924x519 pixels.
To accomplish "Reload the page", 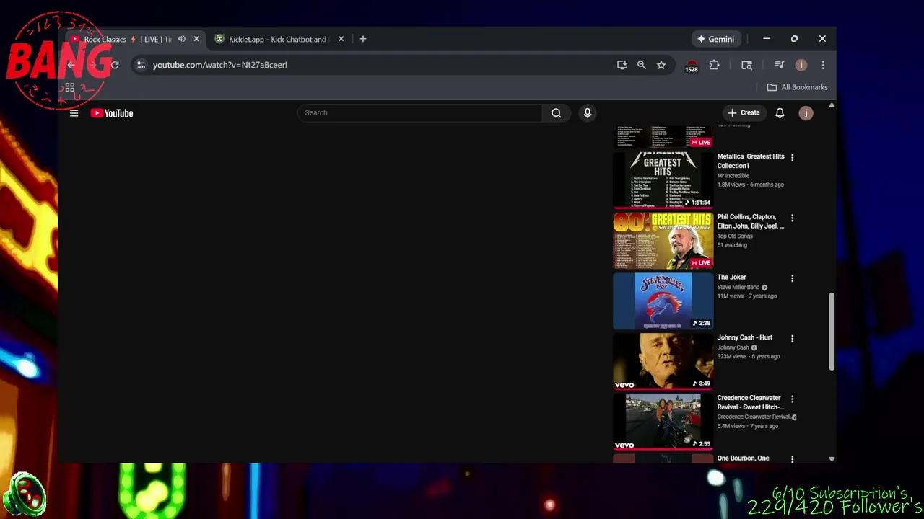I will (114, 65).
